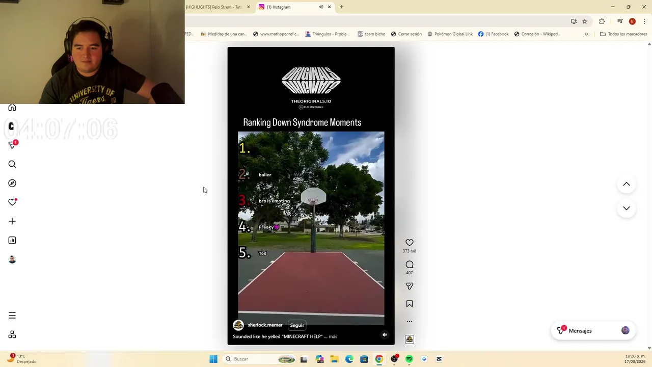This screenshot has width=652, height=367.
Task: Save reel with bookmark icon
Action: pos(410,304)
